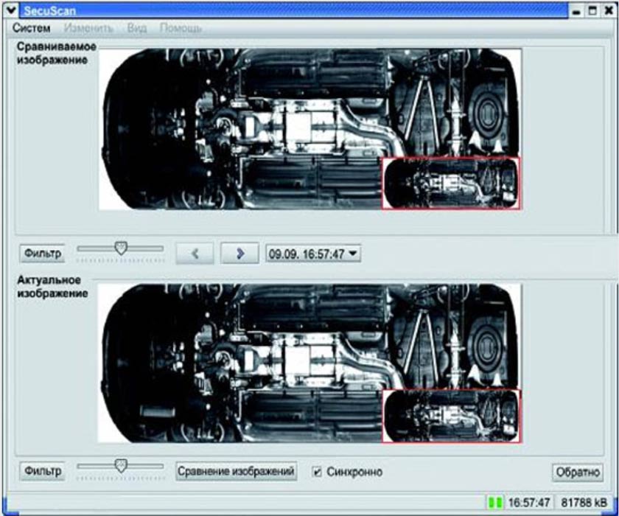Click the lower Фильтр button
619x516 pixels.
[42, 470]
